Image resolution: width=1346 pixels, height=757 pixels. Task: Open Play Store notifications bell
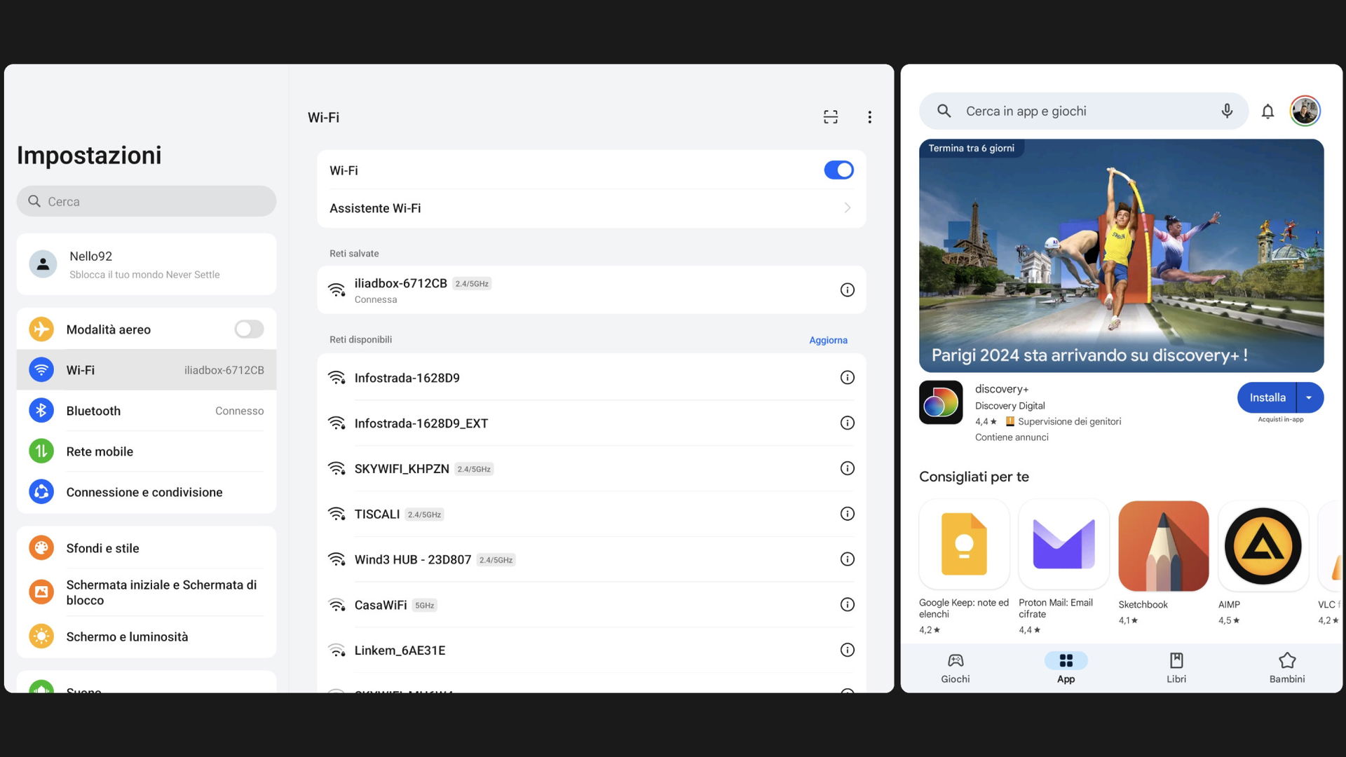point(1267,111)
